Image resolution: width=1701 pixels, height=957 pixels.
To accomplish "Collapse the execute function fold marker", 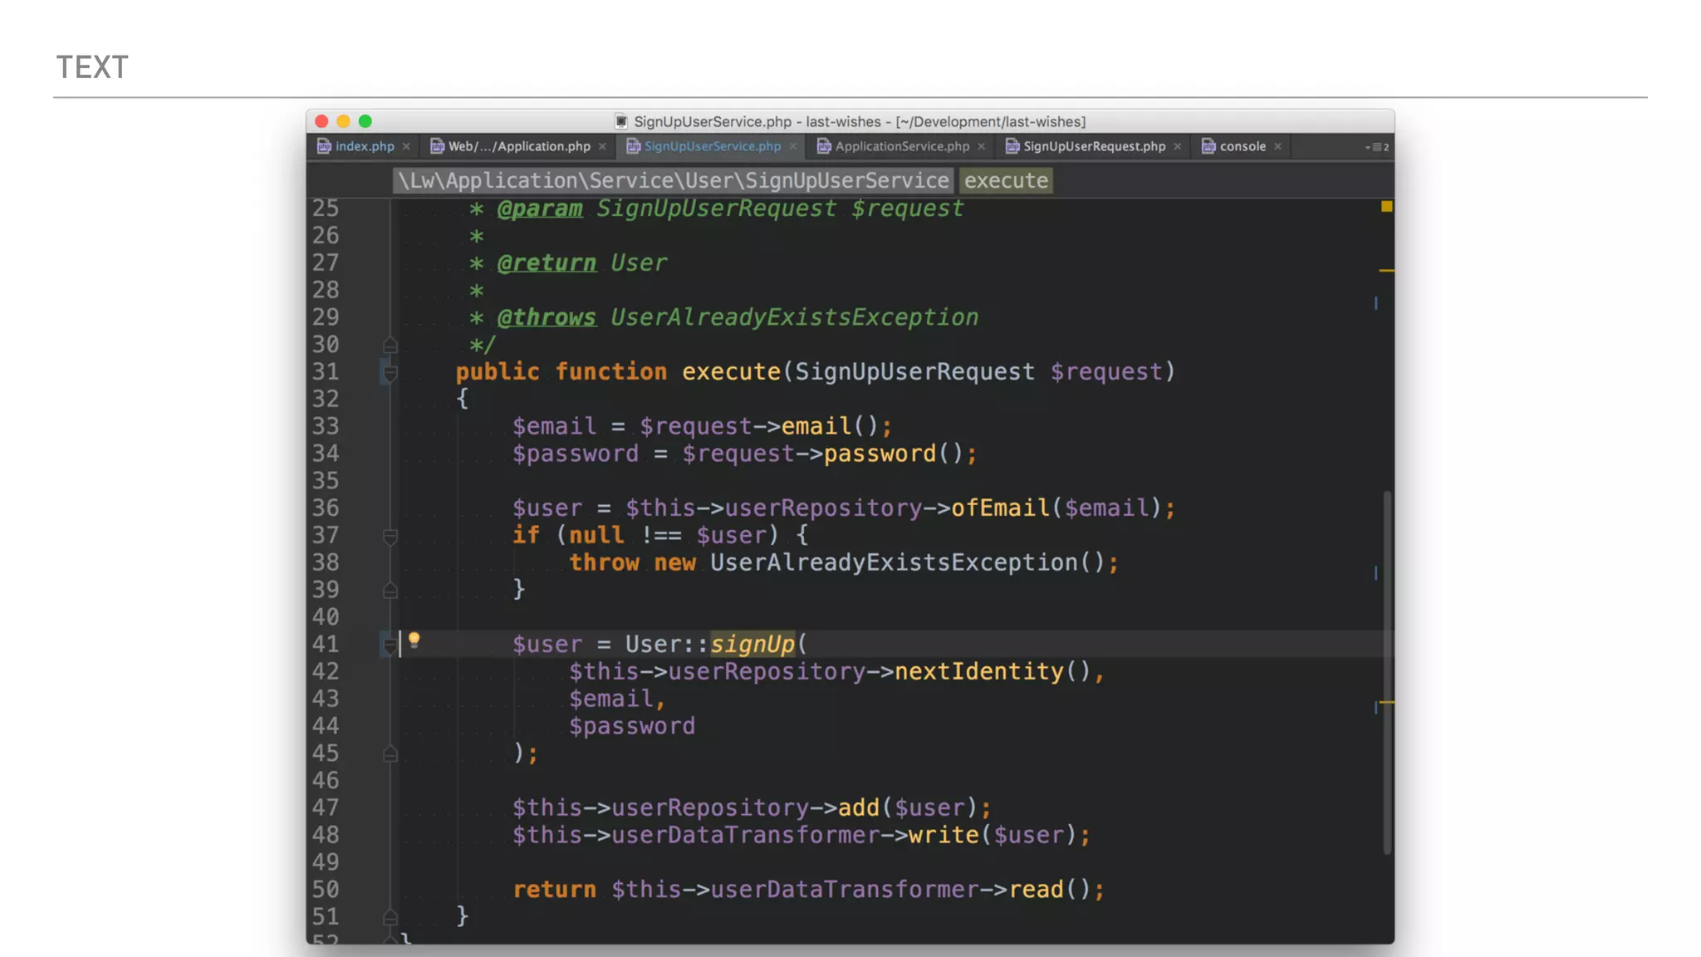I will (390, 372).
